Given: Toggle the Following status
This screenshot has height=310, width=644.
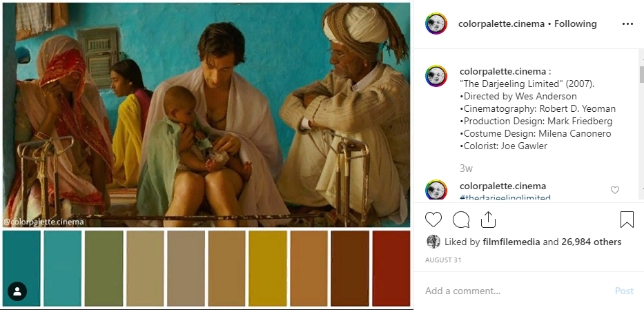Looking at the screenshot, I should [576, 23].
